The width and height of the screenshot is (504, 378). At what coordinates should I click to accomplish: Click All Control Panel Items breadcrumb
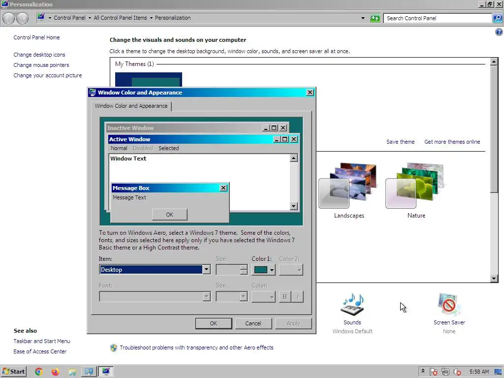pos(120,18)
